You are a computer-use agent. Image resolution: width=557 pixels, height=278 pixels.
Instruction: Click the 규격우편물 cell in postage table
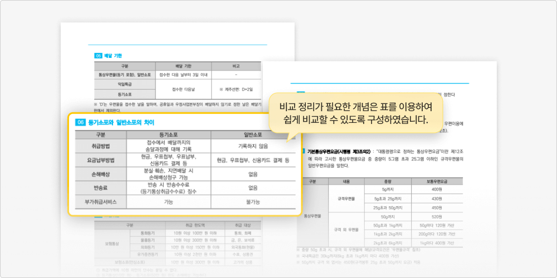pos(346,198)
